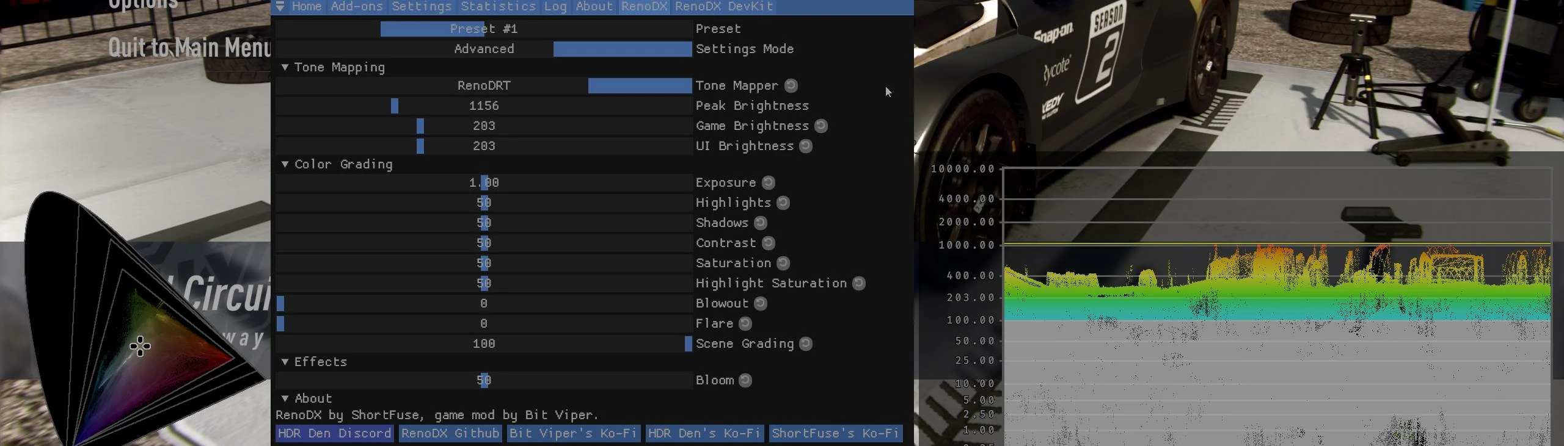The image size is (1564, 446).
Task: Reset Contrast setting
Action: tap(769, 243)
